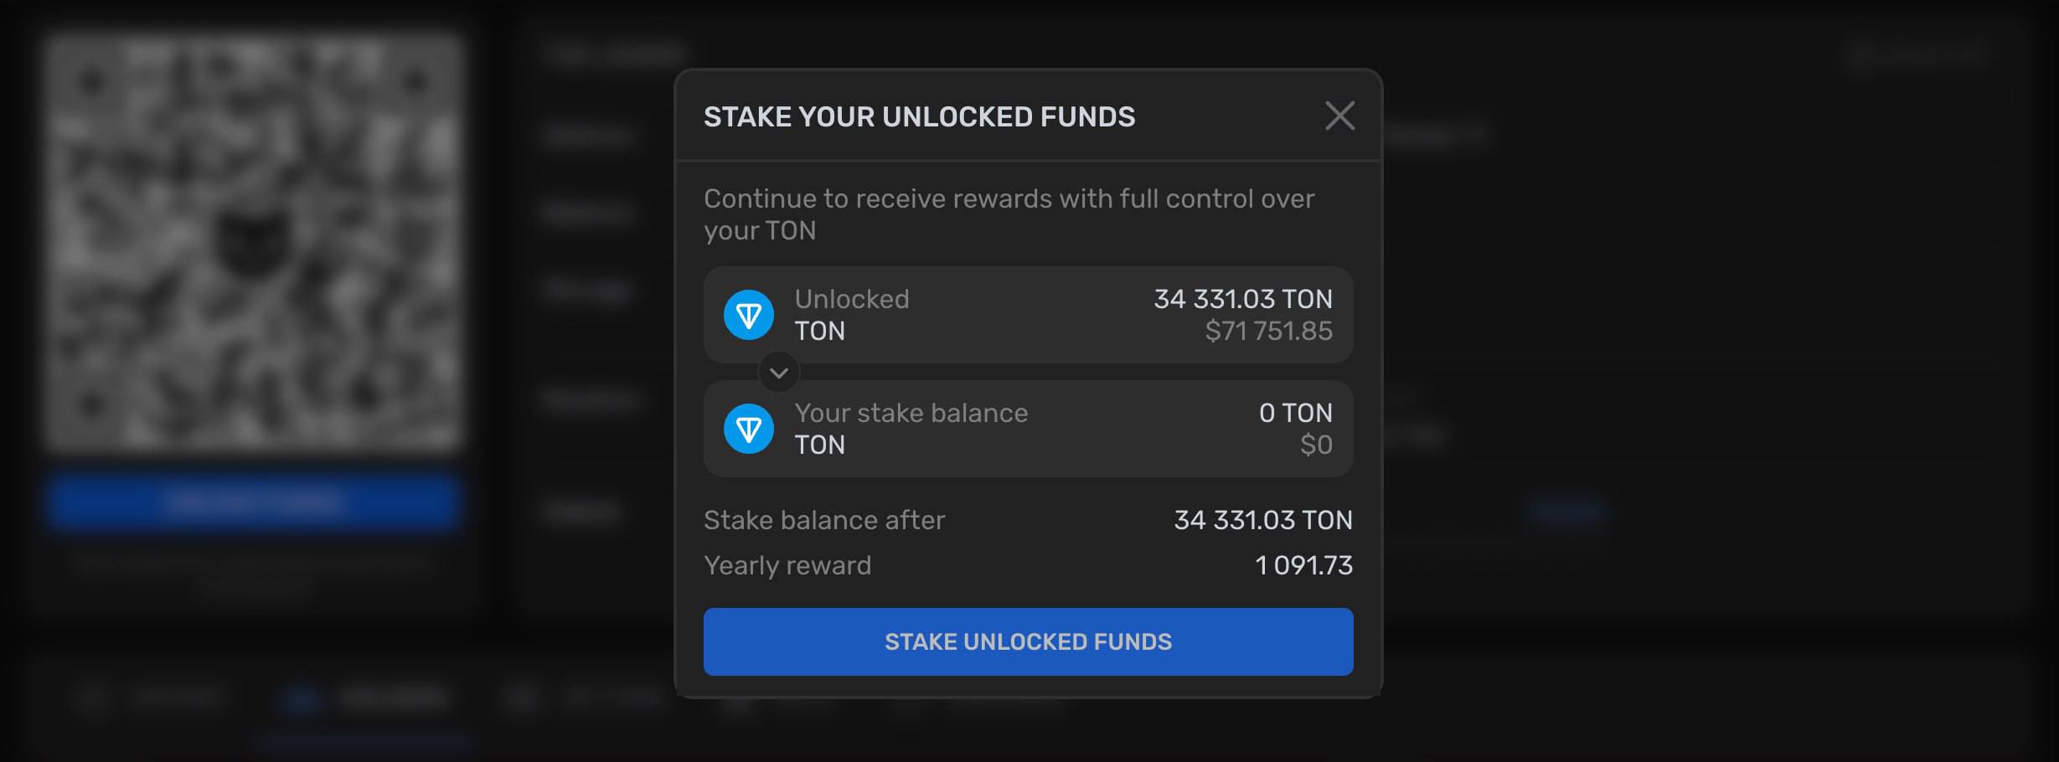Screen dimensions: 2059x762
Task: Click the Continue to receive rewards description
Action: point(1009,214)
